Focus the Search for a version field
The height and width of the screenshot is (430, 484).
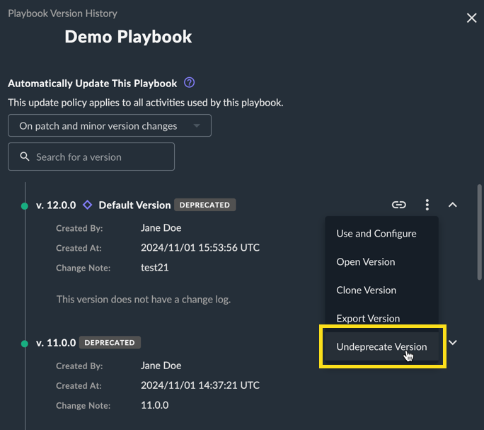91,157
